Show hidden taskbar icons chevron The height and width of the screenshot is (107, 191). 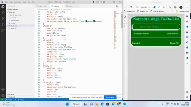pyautogui.click(x=159, y=104)
